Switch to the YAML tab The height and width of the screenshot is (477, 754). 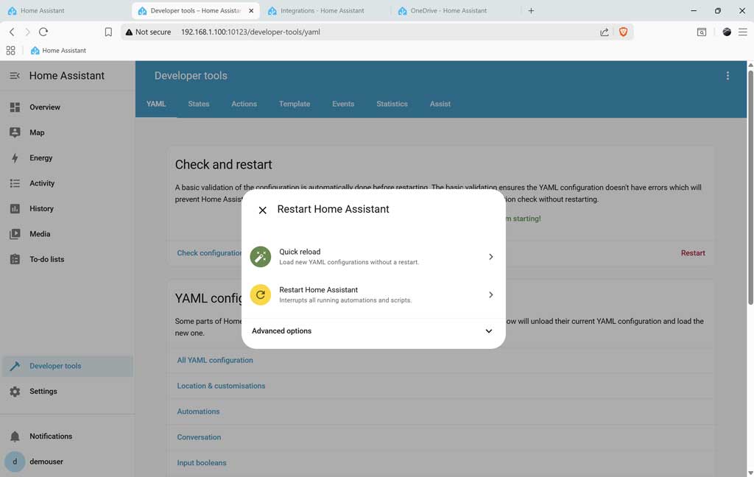coord(156,104)
